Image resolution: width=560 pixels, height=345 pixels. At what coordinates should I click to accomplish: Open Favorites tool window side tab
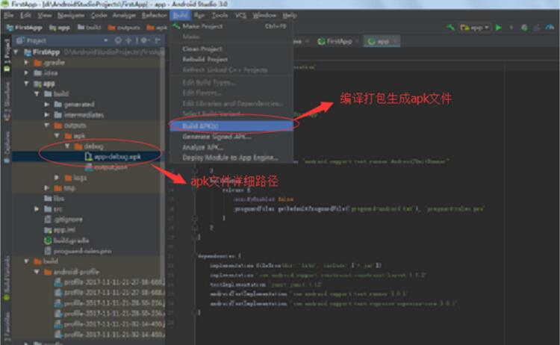click(7, 328)
